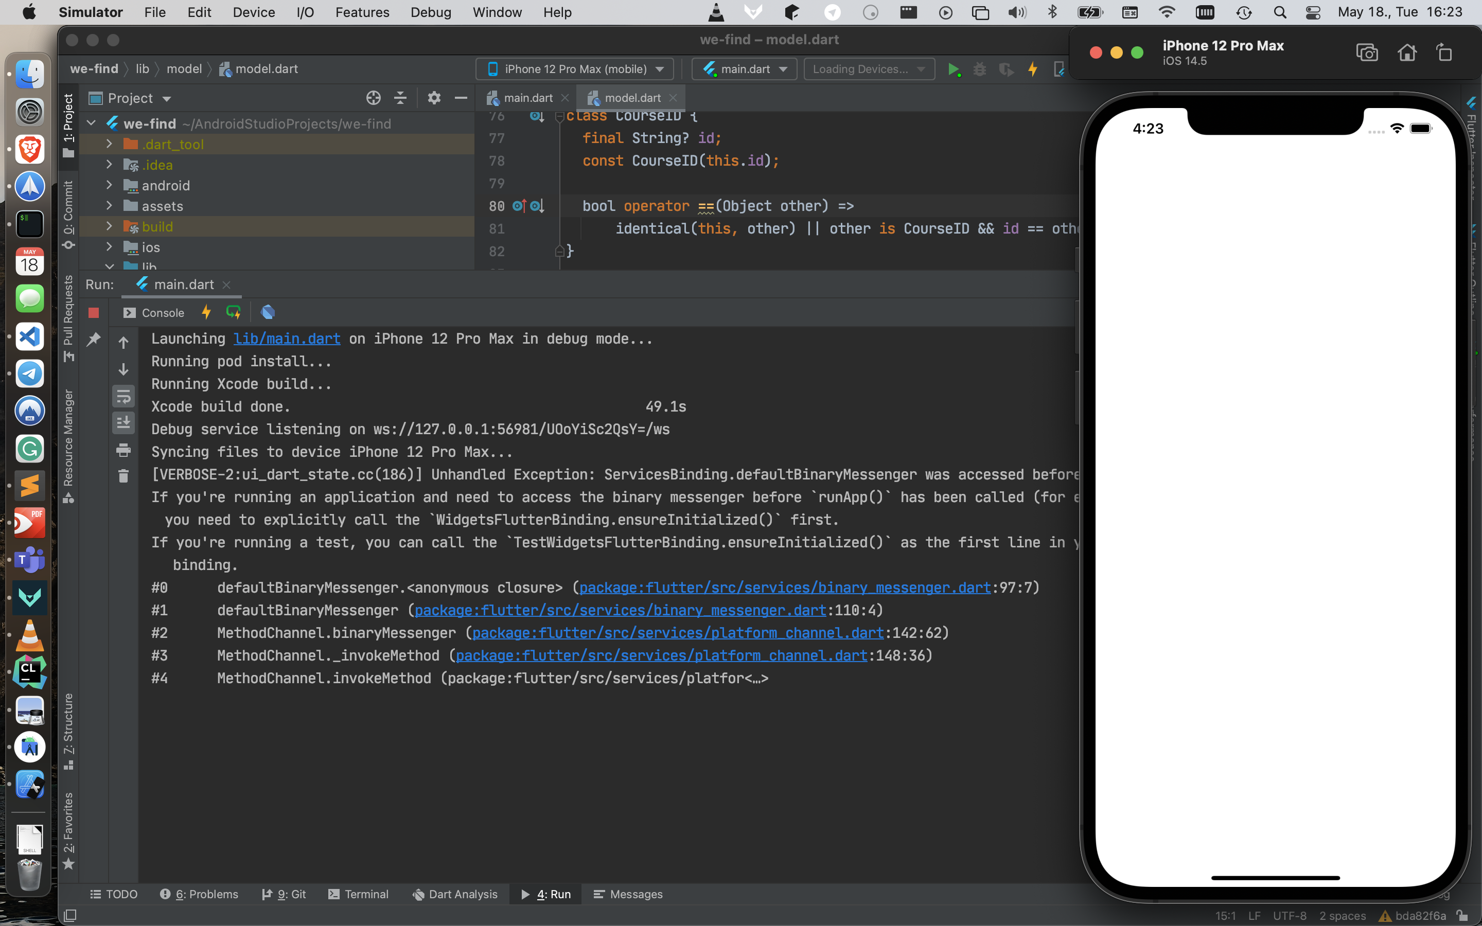Toggle soft-wrap in console output
This screenshot has height=926, width=1482.
click(x=123, y=397)
